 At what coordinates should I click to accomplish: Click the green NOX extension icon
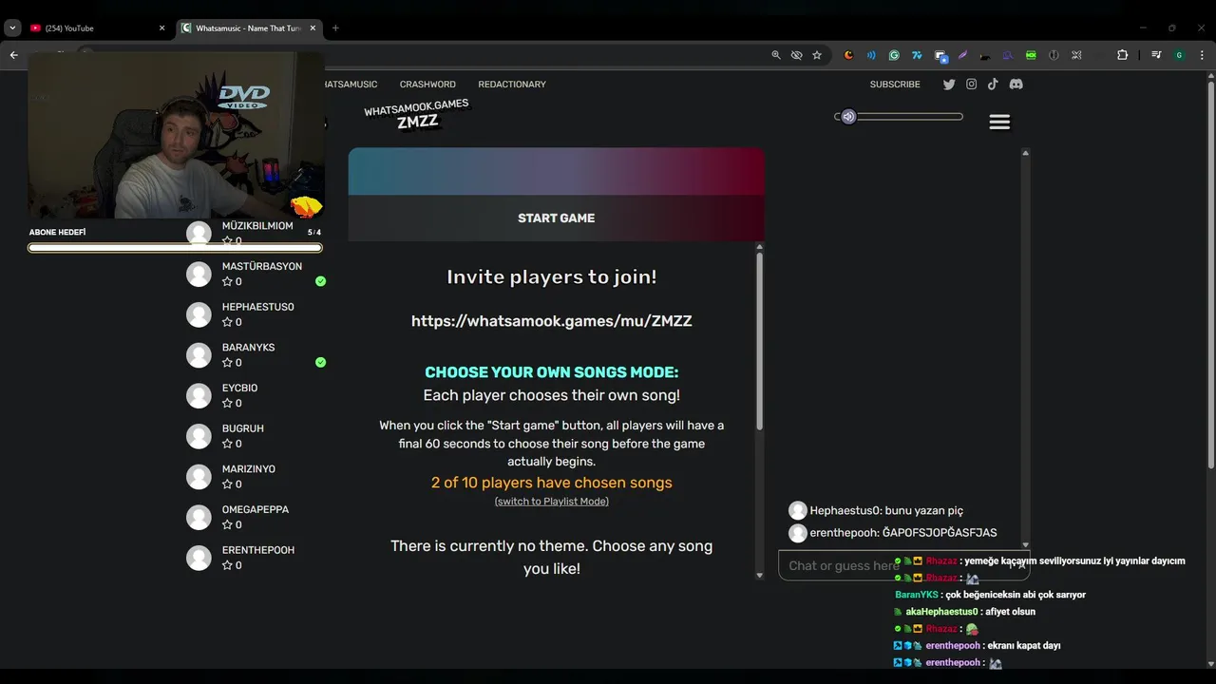pyautogui.click(x=1031, y=55)
